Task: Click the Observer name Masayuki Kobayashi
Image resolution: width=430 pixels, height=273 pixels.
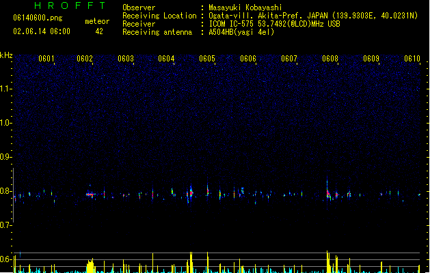Action: click(x=245, y=8)
